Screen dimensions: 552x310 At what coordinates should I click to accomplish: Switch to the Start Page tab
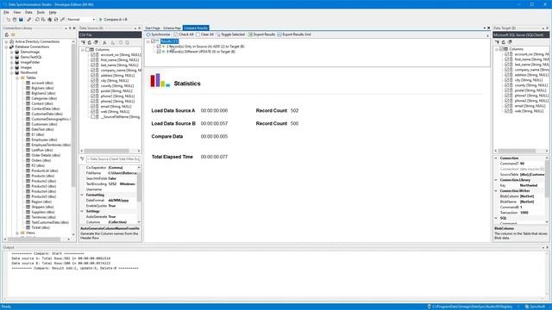point(153,28)
